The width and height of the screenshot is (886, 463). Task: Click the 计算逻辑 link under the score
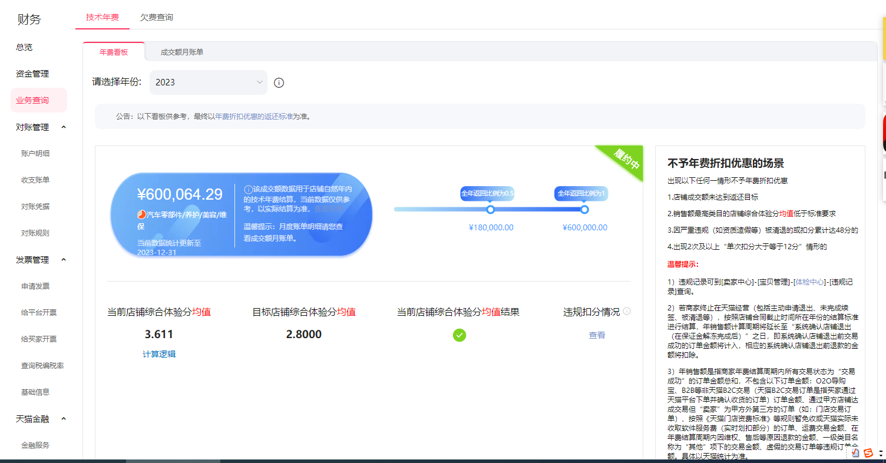tap(159, 354)
